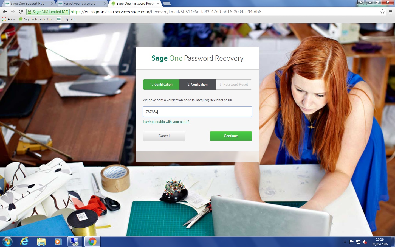Screen dimensions: 395x247
Task: Open Windows Explorer folder from taskbar
Action: pyautogui.click(x=41, y=242)
